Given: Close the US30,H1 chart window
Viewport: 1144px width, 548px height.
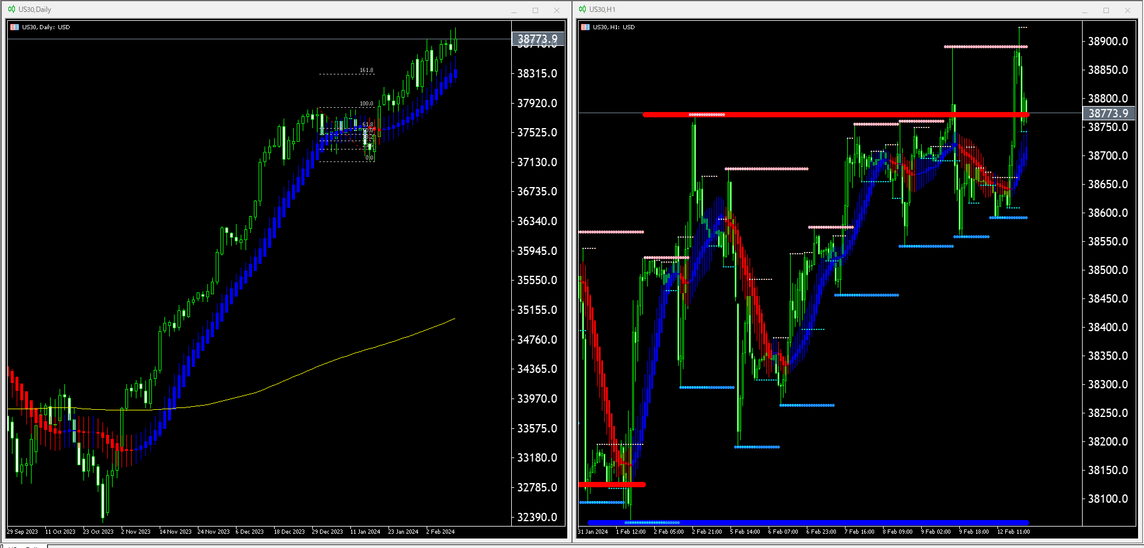Looking at the screenshot, I should pyautogui.click(x=1127, y=10).
